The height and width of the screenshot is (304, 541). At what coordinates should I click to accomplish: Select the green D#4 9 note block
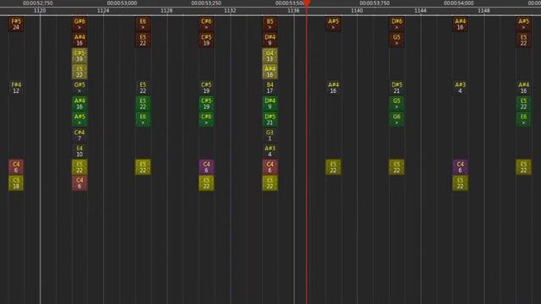coord(270,103)
